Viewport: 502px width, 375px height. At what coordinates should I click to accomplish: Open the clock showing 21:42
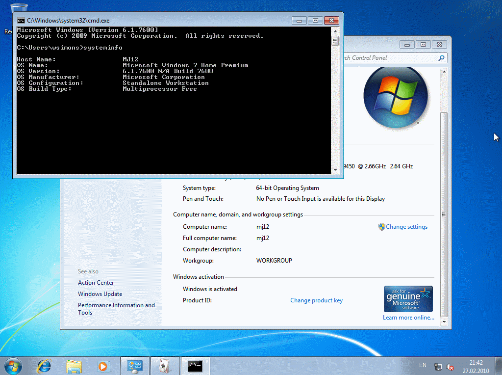tap(476, 366)
